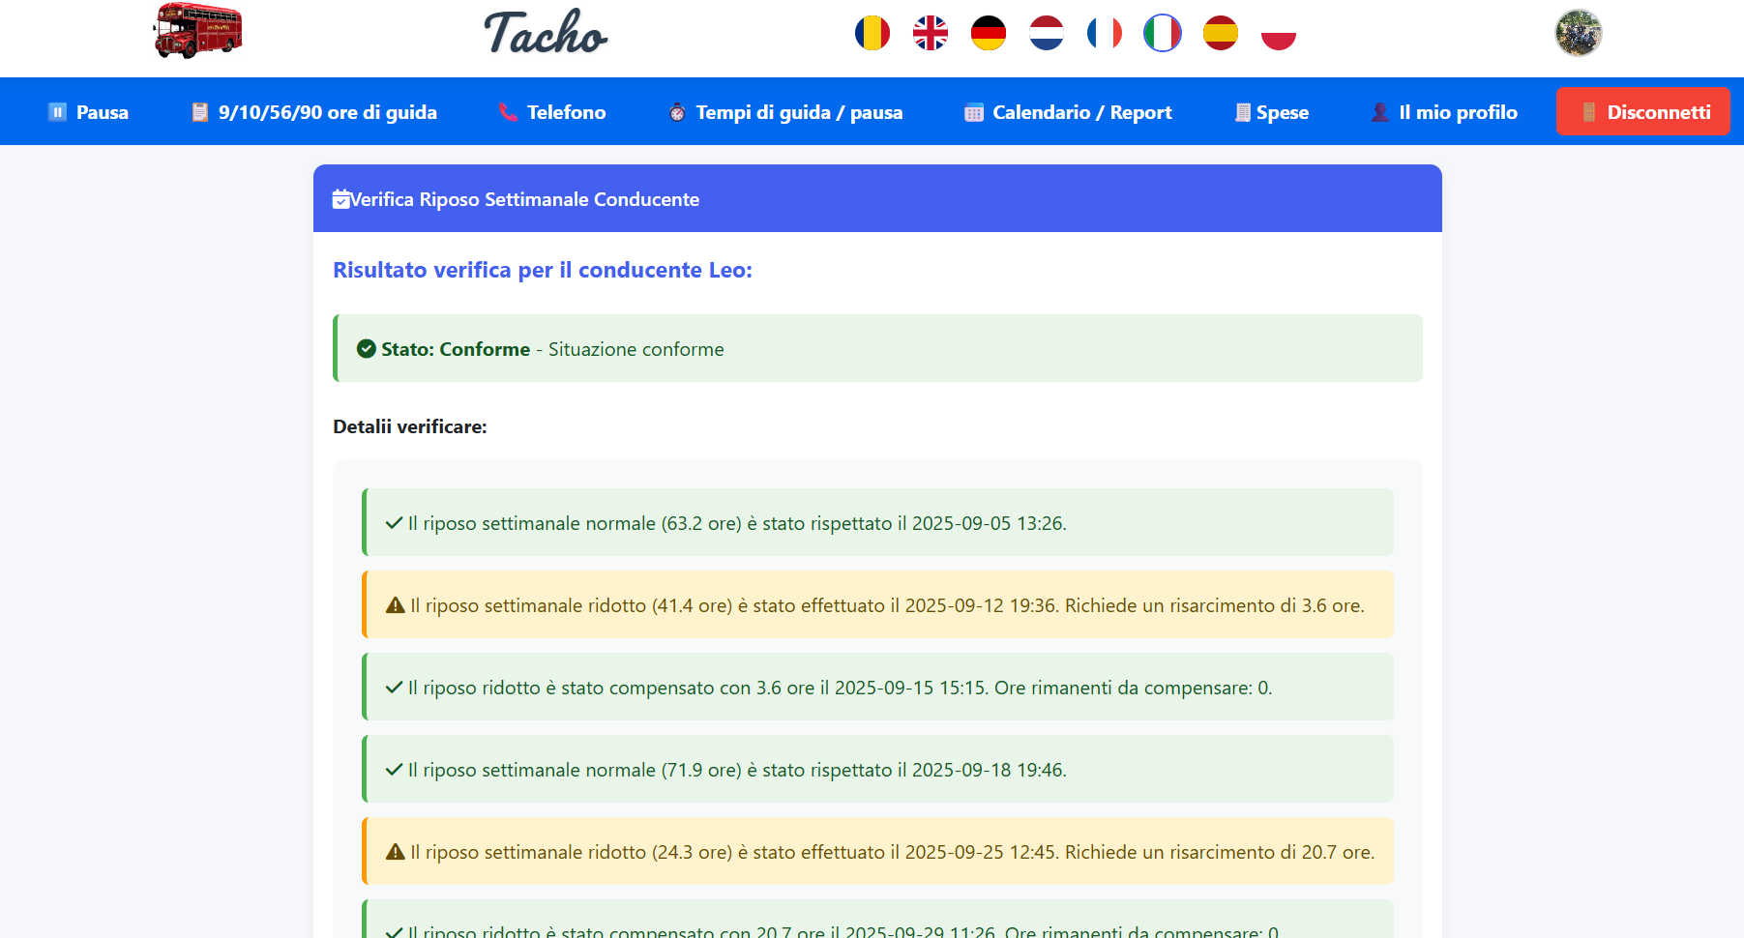Navigate to Calendario / Report
This screenshot has height=938, width=1744.
(1068, 112)
